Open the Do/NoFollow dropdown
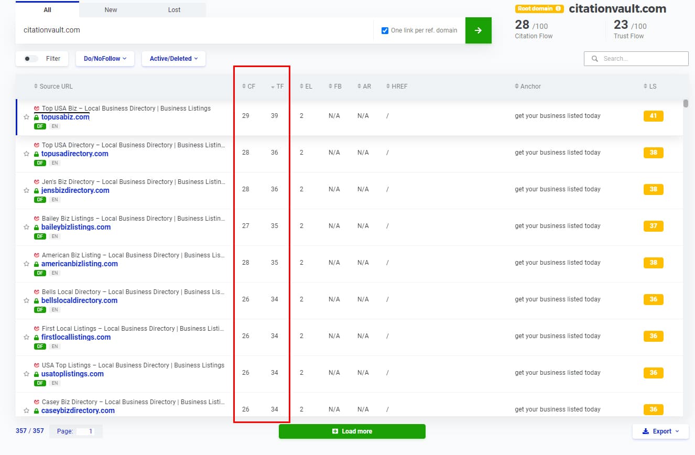The image size is (695, 455). pyautogui.click(x=105, y=59)
